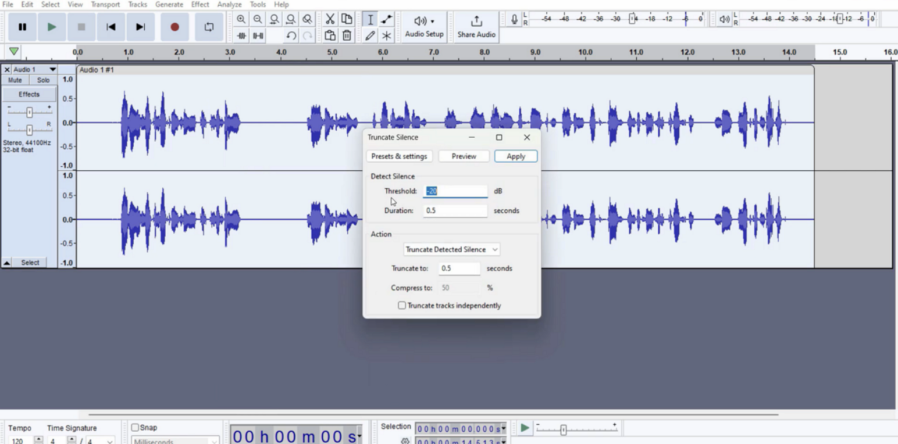Click the Threshold dB input field
This screenshot has width=898, height=444.
[x=455, y=191]
